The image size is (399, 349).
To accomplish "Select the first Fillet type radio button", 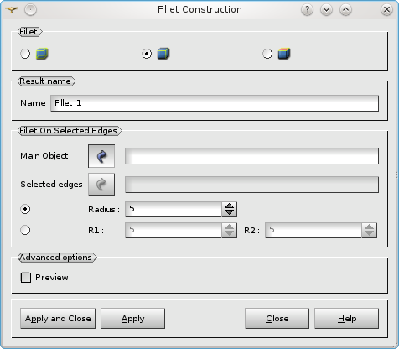I will (x=25, y=54).
